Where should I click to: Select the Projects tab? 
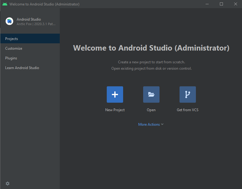(x=30, y=38)
